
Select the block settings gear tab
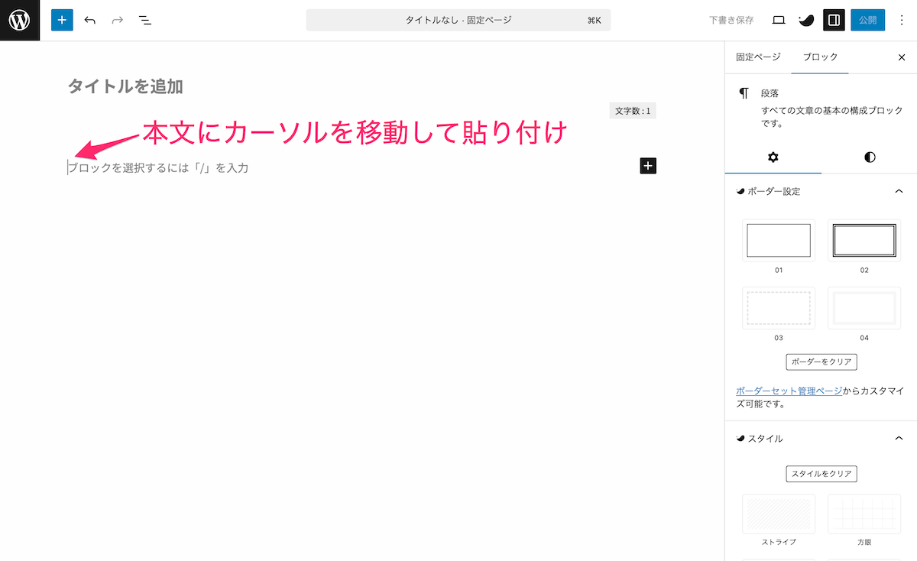[773, 157]
